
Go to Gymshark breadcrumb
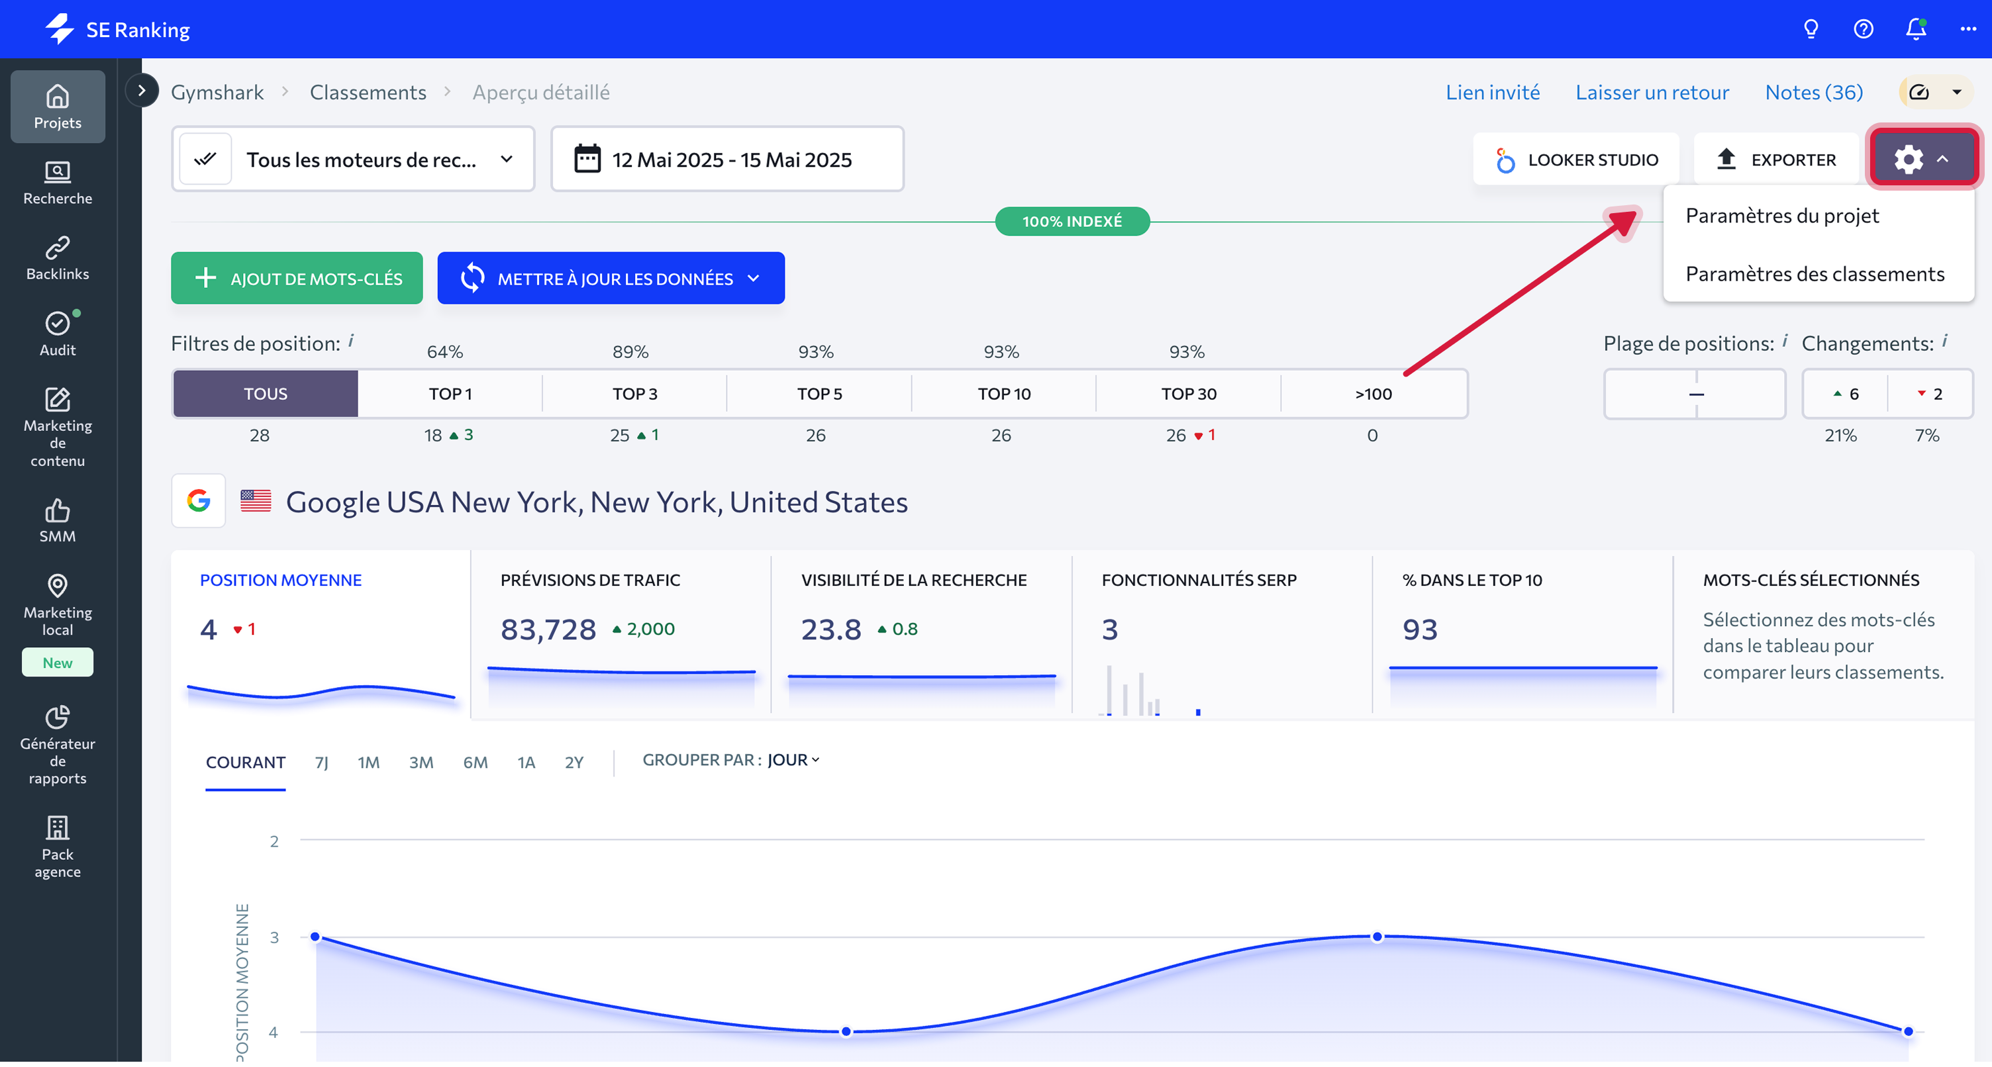click(217, 93)
